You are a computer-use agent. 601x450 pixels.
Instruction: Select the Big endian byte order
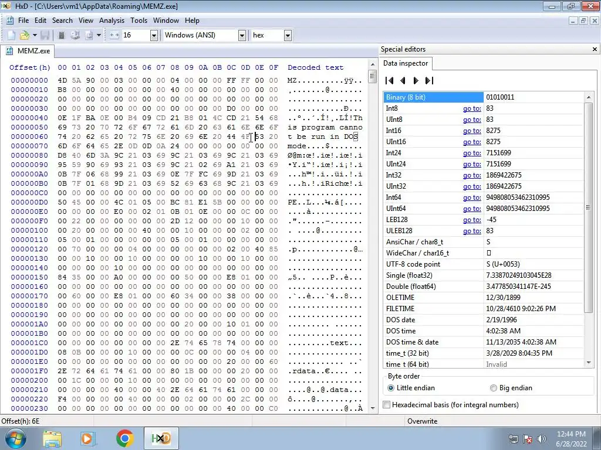pyautogui.click(x=511, y=388)
